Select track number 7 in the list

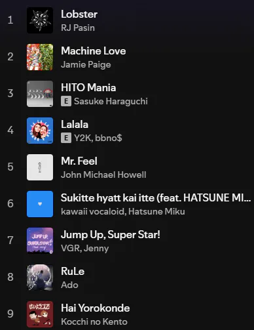[10, 240]
